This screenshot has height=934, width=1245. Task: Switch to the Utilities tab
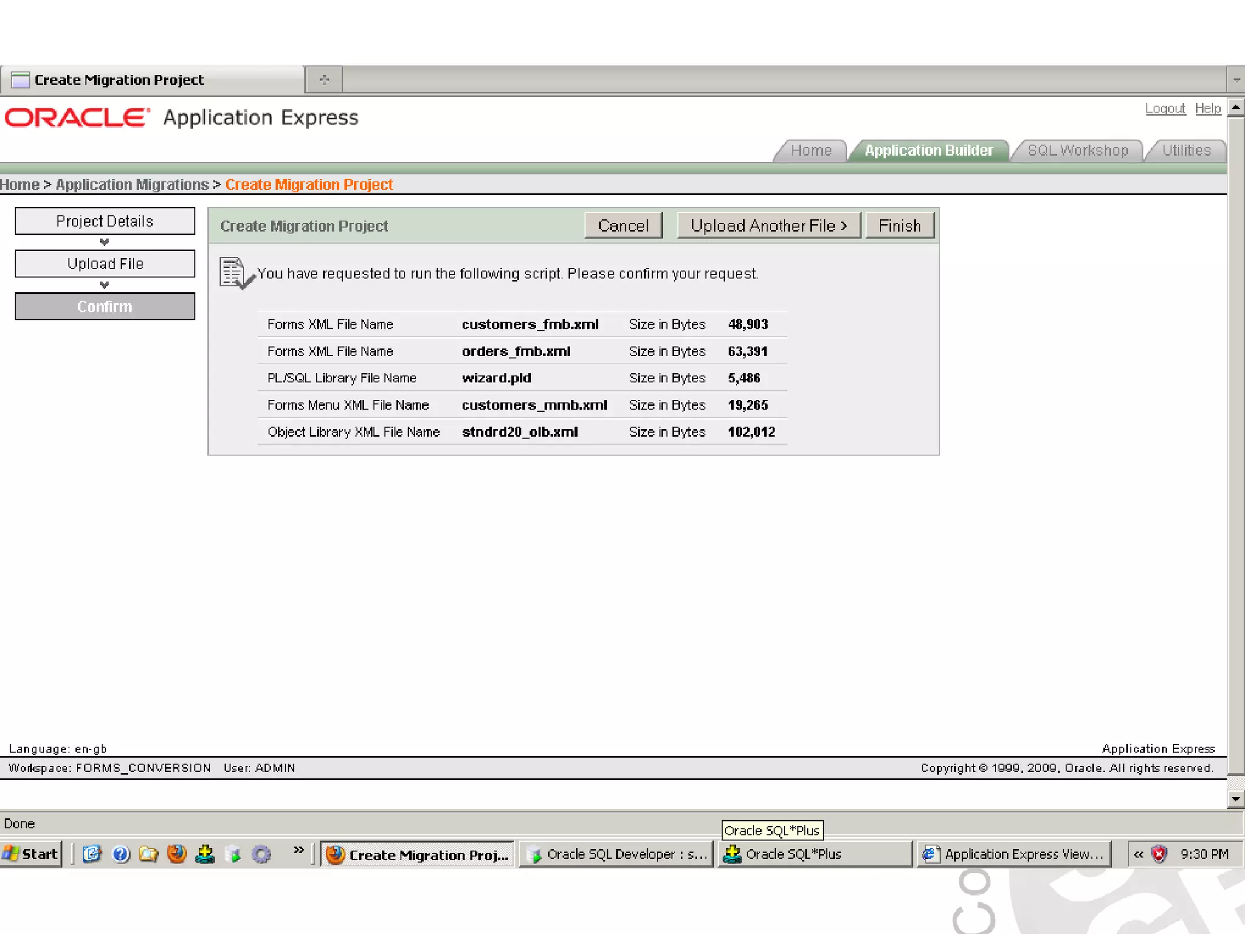pyautogui.click(x=1186, y=150)
